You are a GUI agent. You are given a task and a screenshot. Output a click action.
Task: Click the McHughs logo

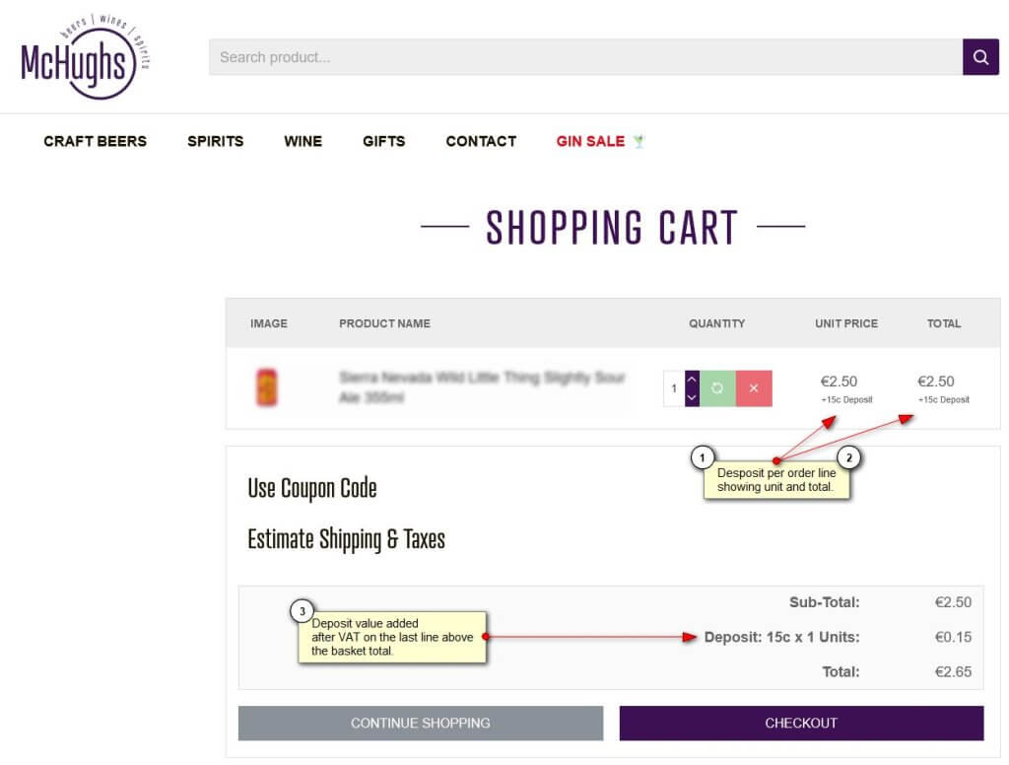coord(85,56)
